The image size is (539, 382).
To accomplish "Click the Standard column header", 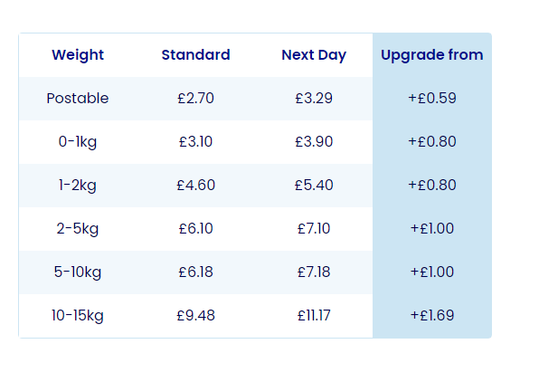I will coord(195,55).
